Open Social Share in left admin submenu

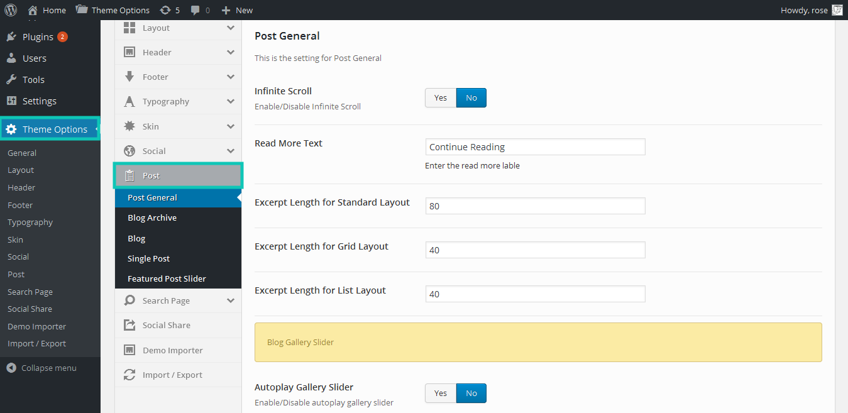pos(30,309)
